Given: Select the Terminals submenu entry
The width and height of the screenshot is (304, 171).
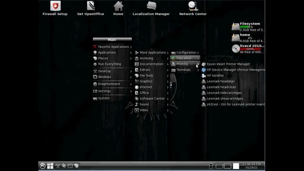Looking at the screenshot, I should pyautogui.click(x=185, y=70).
